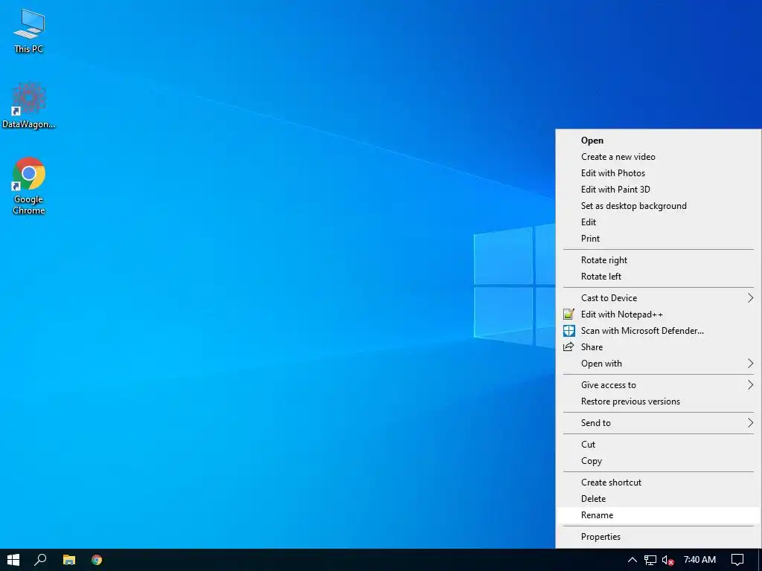This screenshot has width=762, height=571.
Task: Choose Give access to
Action: pyautogui.click(x=658, y=385)
